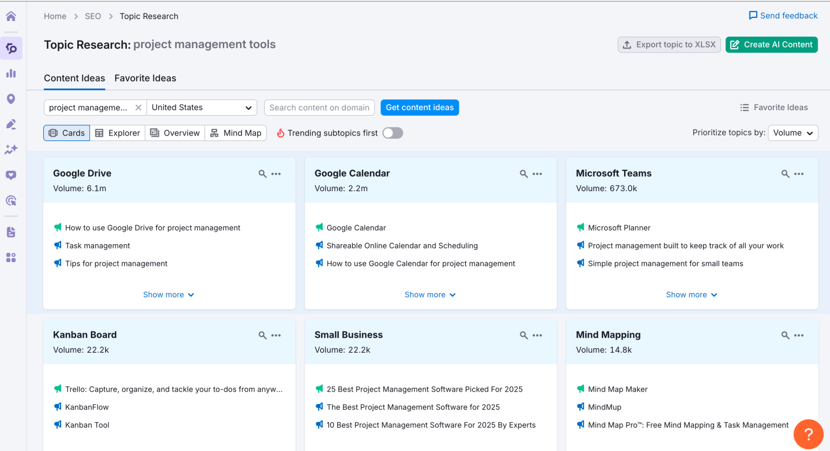Click the search icon on Google Drive card
The image size is (830, 451).
(263, 174)
